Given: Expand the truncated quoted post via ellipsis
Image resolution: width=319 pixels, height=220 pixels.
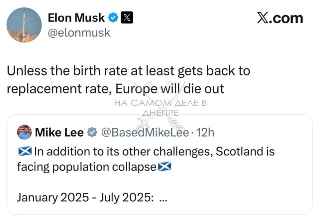Looking at the screenshot, I should 163,197.
